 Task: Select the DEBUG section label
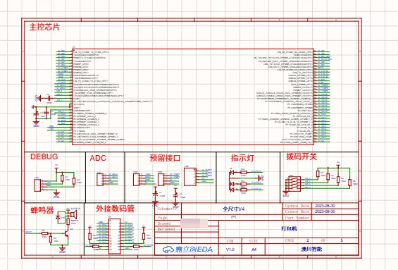44,157
